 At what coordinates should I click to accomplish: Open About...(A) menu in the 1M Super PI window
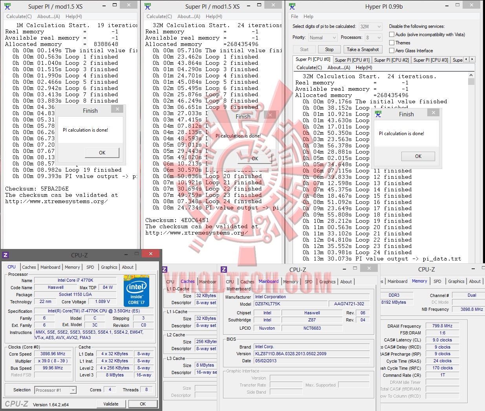tap(48, 17)
